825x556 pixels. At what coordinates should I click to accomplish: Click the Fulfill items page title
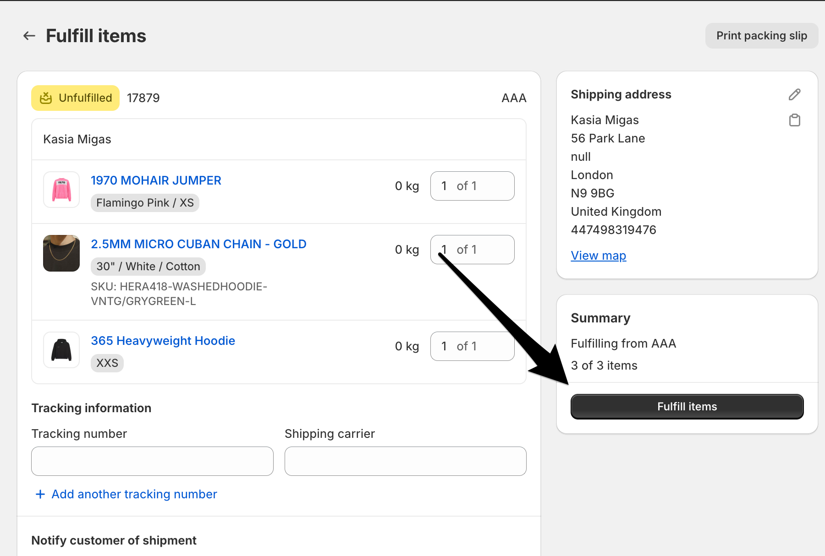[96, 36]
